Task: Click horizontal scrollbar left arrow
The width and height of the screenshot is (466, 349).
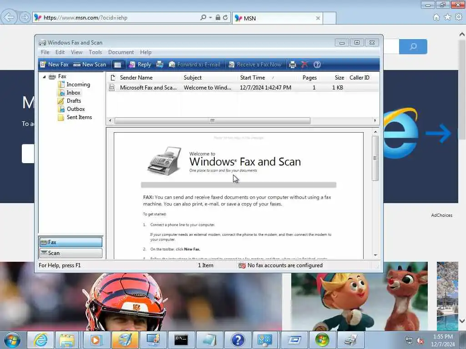Action: click(110, 120)
